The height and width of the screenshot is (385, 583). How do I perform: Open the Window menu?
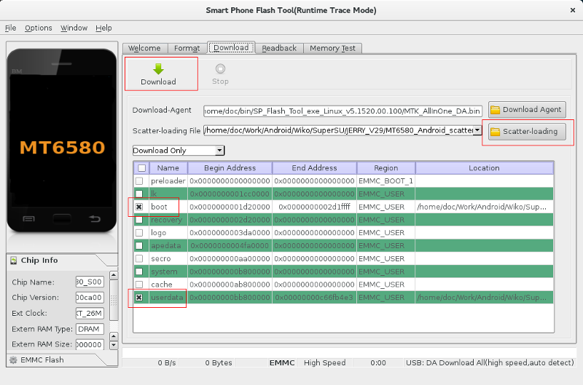[74, 28]
